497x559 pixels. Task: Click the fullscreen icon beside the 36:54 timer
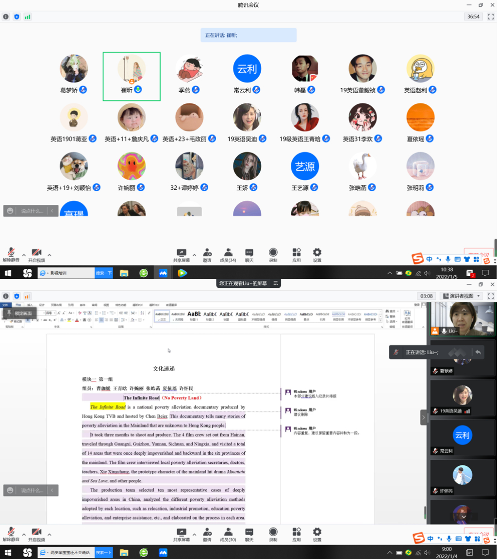491,16
